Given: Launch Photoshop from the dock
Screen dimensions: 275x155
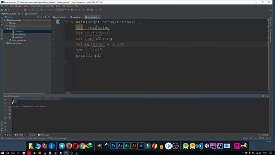Looking at the screenshot, I should pyautogui.click(x=113, y=146).
